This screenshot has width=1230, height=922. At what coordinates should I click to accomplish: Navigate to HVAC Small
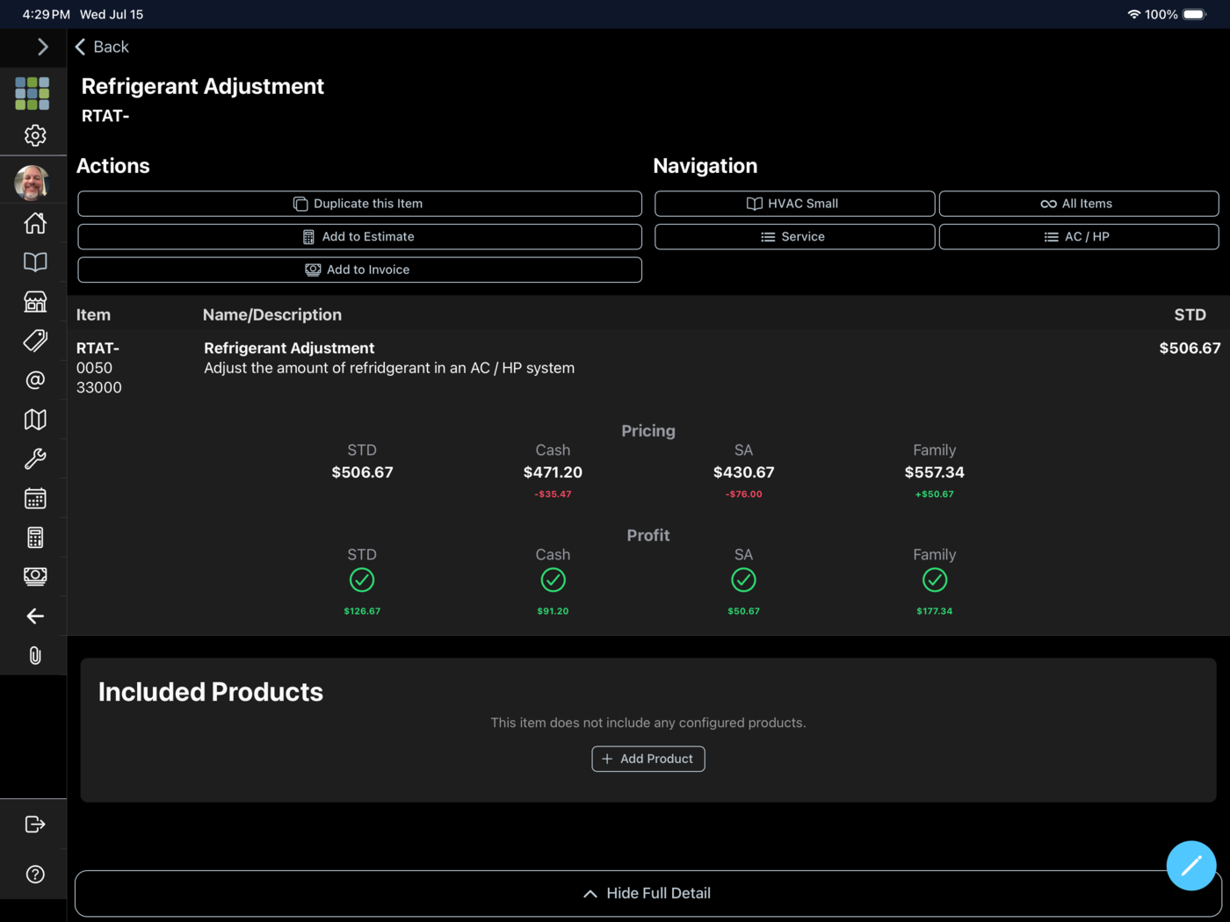[x=794, y=204]
